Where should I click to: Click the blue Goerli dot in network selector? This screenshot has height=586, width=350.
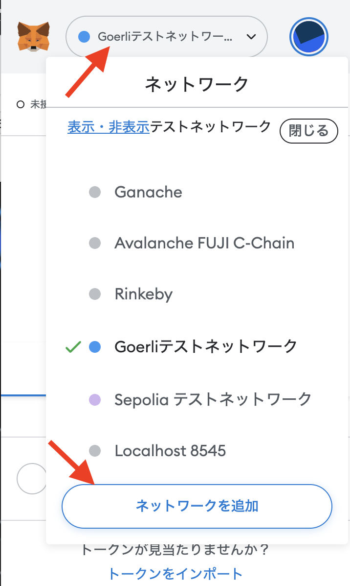coord(84,37)
